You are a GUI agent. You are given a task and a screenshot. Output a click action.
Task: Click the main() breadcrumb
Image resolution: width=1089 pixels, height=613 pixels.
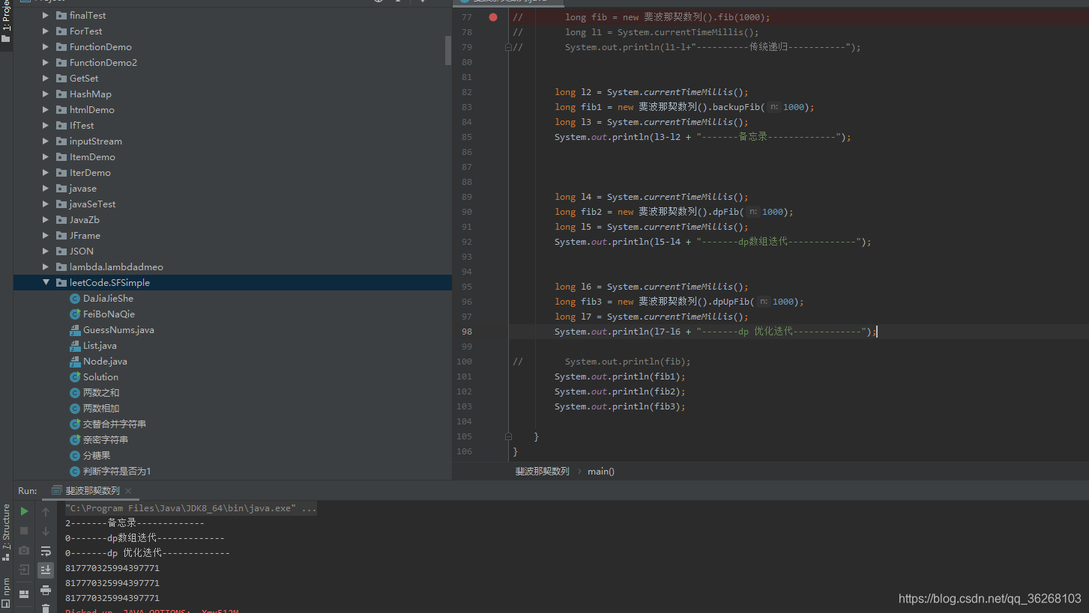(601, 472)
